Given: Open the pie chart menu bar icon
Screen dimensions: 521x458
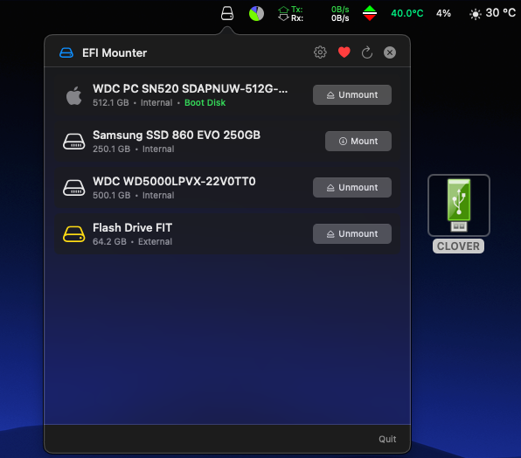Looking at the screenshot, I should coord(256,14).
